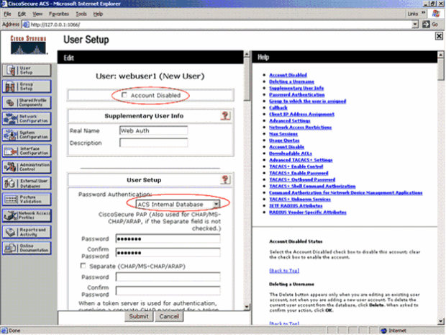Image resolution: width=446 pixels, height=335 pixels.
Task: Cancel the user edit
Action: 169,316
